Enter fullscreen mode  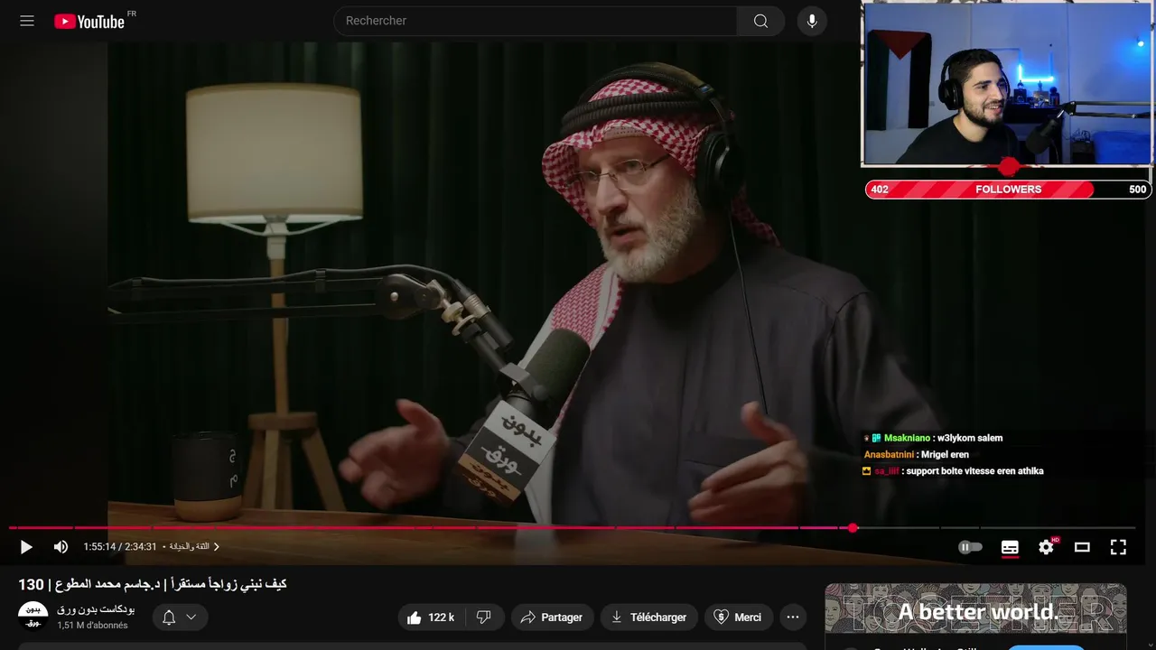tap(1118, 547)
